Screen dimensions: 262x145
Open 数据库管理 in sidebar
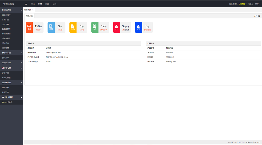(6, 34)
